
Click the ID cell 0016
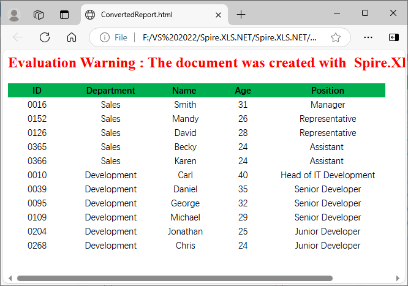pos(37,105)
